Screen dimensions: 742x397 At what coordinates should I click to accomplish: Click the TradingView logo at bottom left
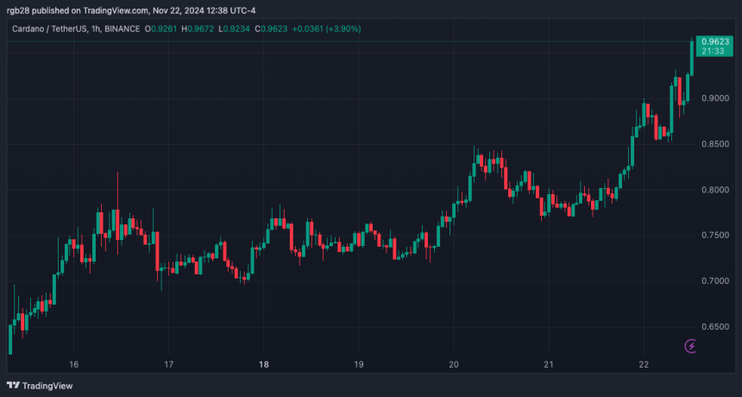pyautogui.click(x=41, y=386)
